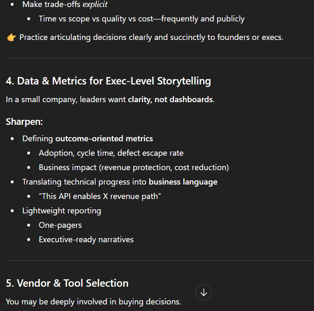Click the bold text "business language"

coord(183,182)
